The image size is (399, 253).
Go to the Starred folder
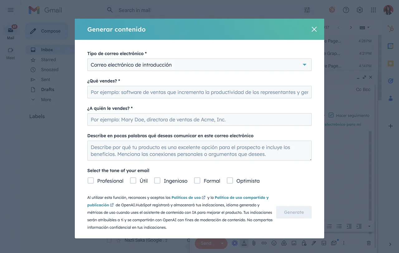click(48, 60)
